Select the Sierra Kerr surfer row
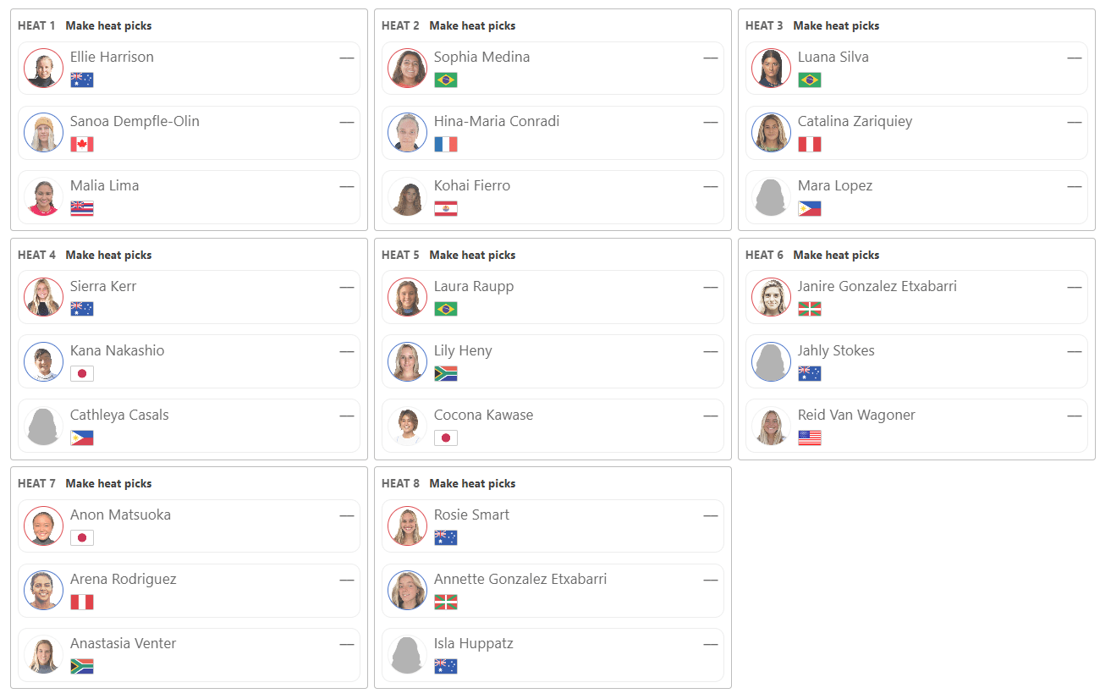Viewport: 1100px width, 699px height. [189, 298]
